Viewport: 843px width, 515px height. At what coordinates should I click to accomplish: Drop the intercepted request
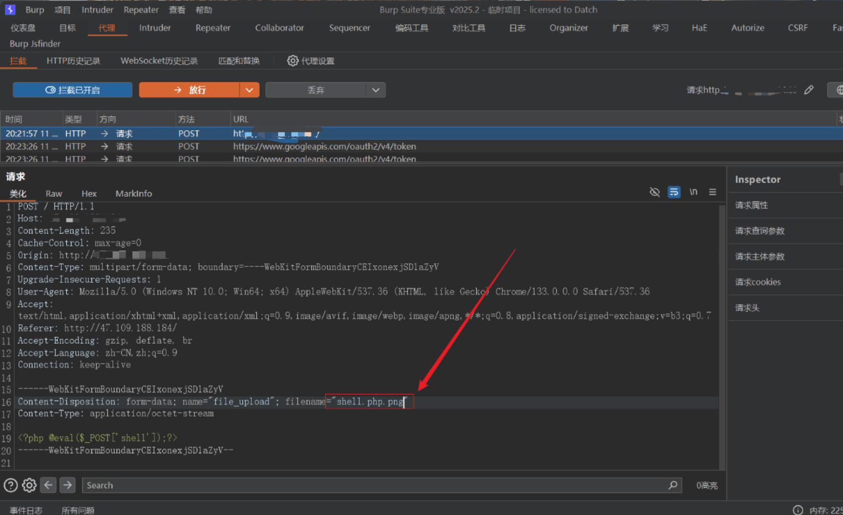316,90
